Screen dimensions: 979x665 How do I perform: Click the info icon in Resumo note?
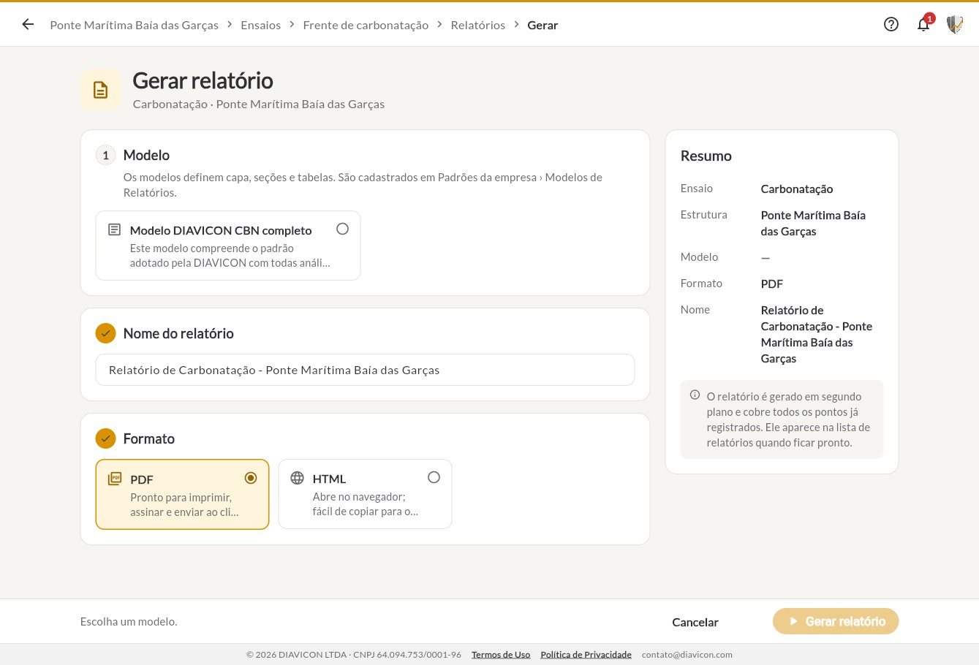pos(695,395)
